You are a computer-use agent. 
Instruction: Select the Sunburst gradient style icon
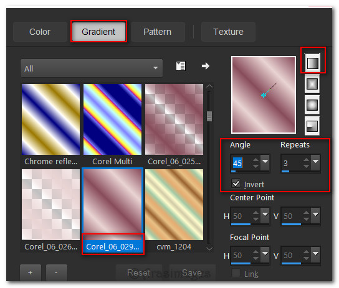tap(312, 105)
